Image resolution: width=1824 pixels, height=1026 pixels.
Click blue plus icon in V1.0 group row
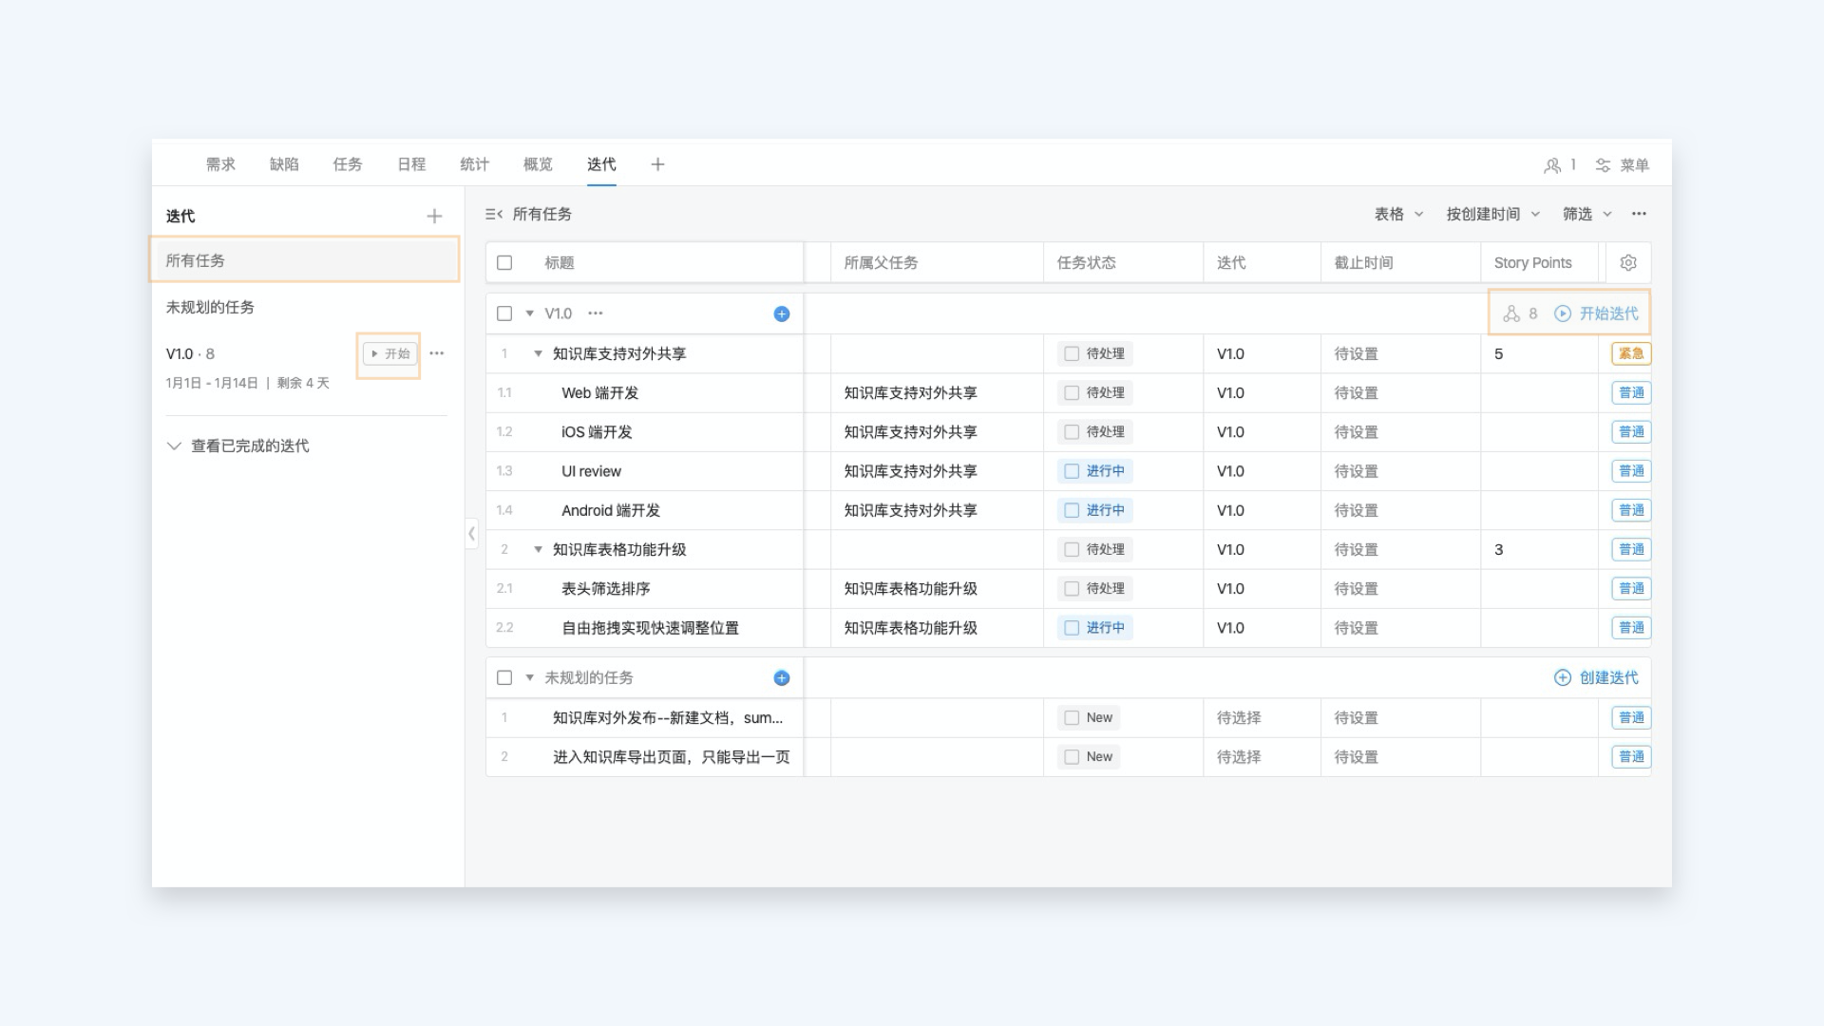[x=781, y=314]
